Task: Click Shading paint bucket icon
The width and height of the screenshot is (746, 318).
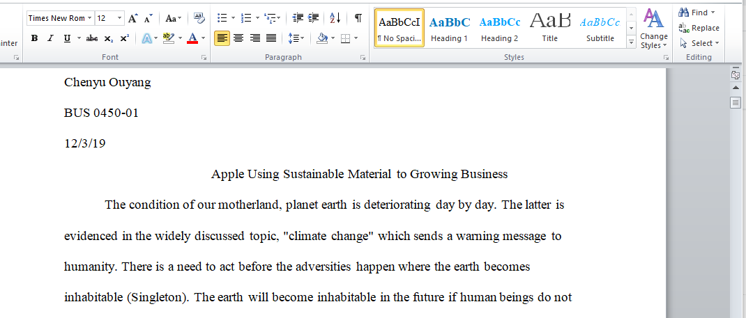Action: coord(322,38)
